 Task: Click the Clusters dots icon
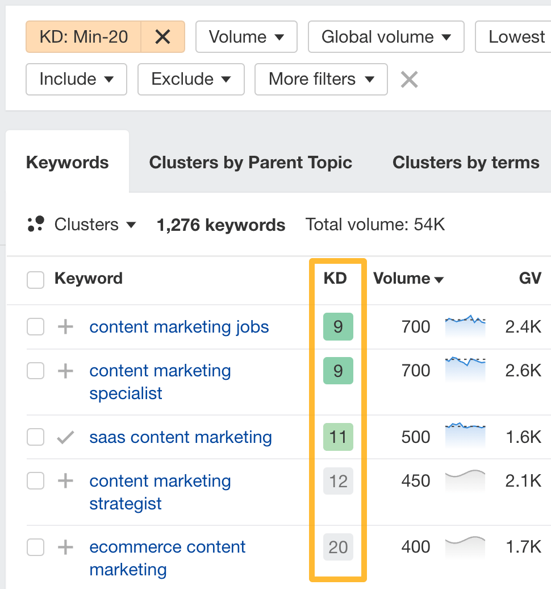[x=35, y=224]
